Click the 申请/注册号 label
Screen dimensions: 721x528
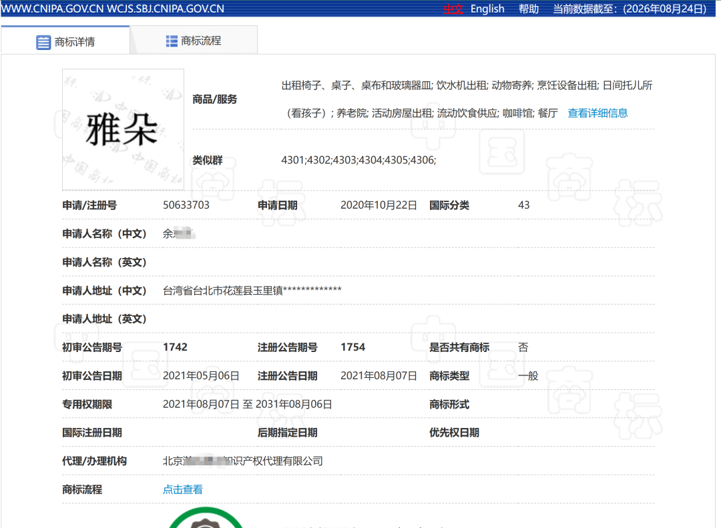click(x=89, y=205)
